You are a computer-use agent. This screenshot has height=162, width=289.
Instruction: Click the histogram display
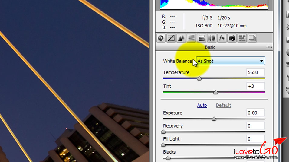pos(214,4)
